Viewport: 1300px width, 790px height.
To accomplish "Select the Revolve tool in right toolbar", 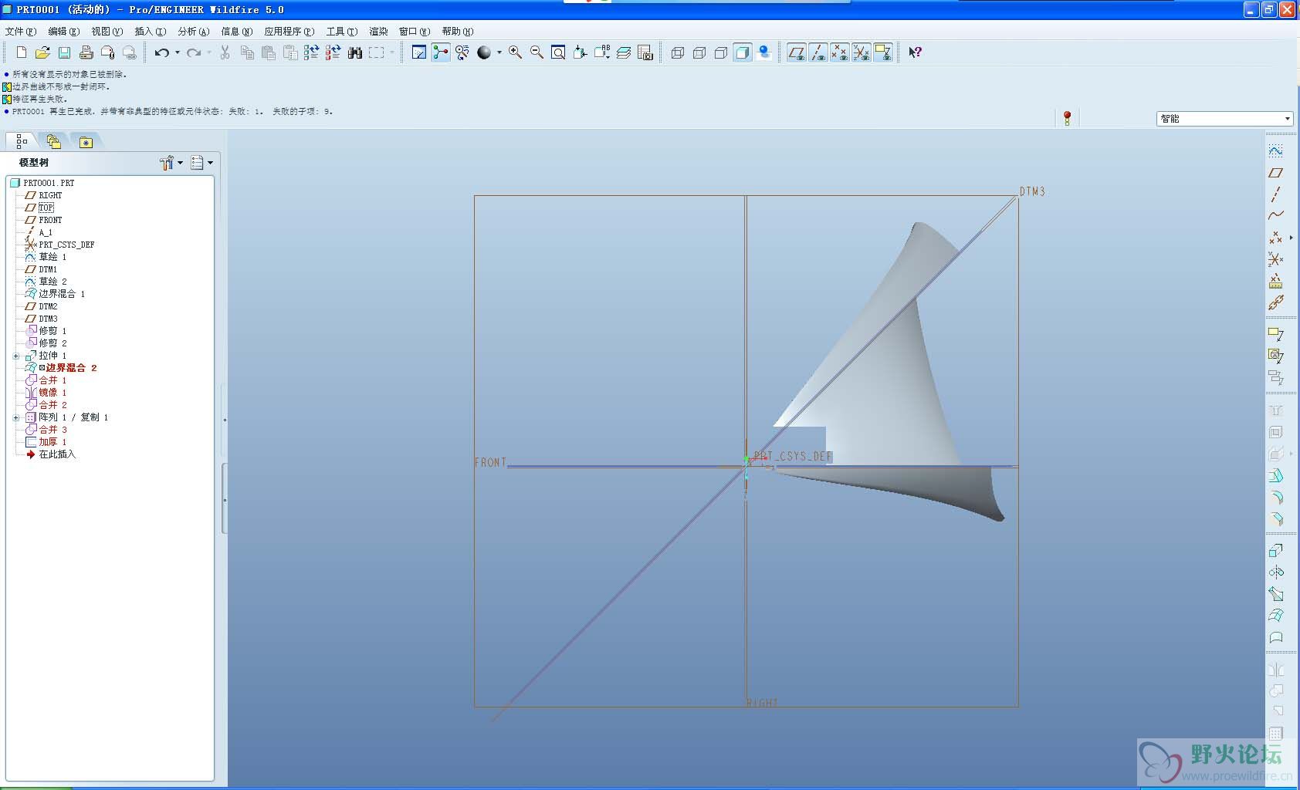I will coord(1276,572).
